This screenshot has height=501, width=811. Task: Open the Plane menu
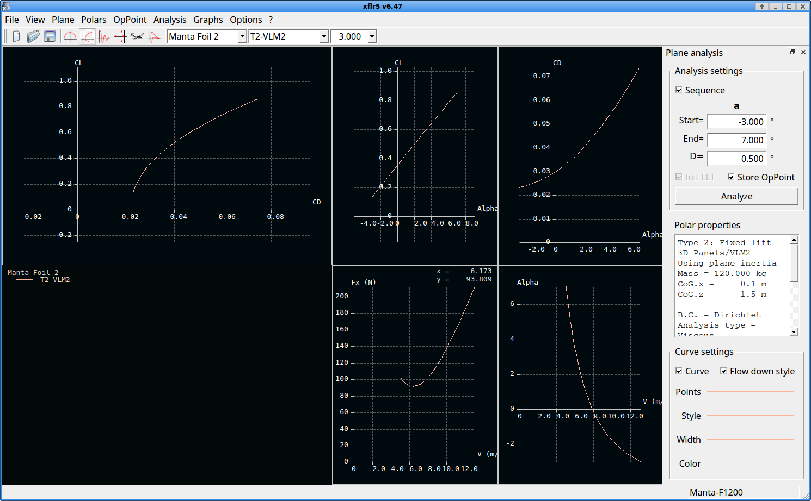pos(63,20)
